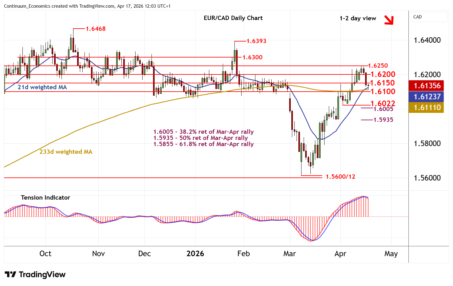Viewport: 453px width, 286px height.
Task: Click the 233d weighted MA label
Action: [66, 152]
